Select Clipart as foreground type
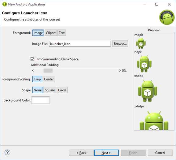 (x=51, y=33)
